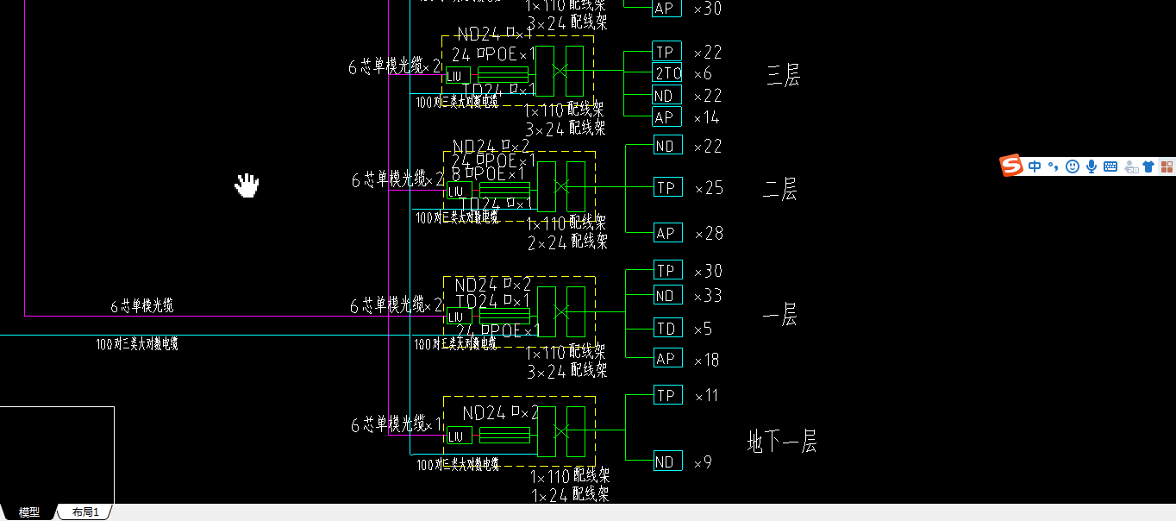Click the 二层 floor label
Screen dimensions: 1176x521
[x=780, y=190]
